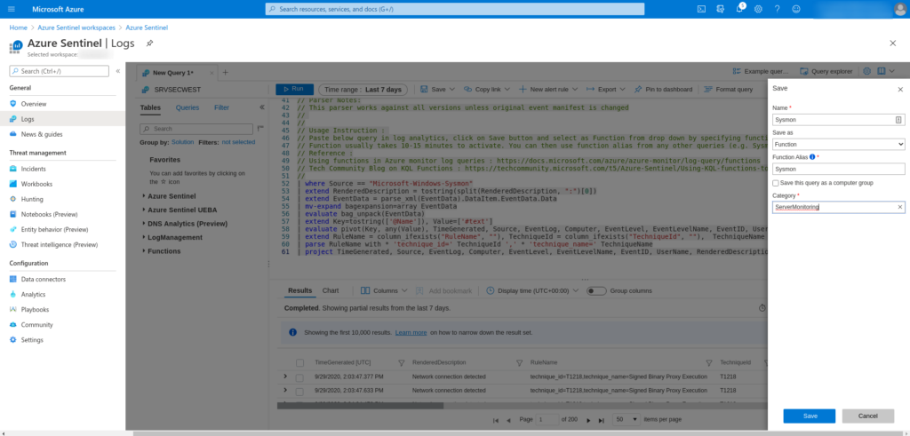Collapse the Tables side pane

[262, 107]
